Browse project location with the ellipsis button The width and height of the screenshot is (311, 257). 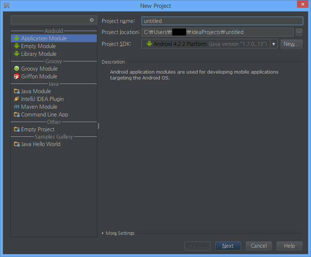[299, 32]
